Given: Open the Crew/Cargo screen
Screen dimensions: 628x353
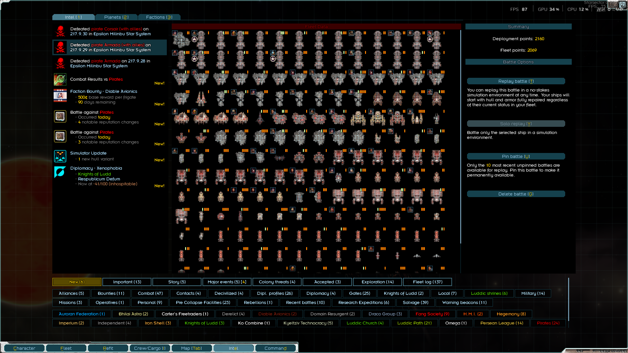Looking at the screenshot, I should (x=150, y=348).
